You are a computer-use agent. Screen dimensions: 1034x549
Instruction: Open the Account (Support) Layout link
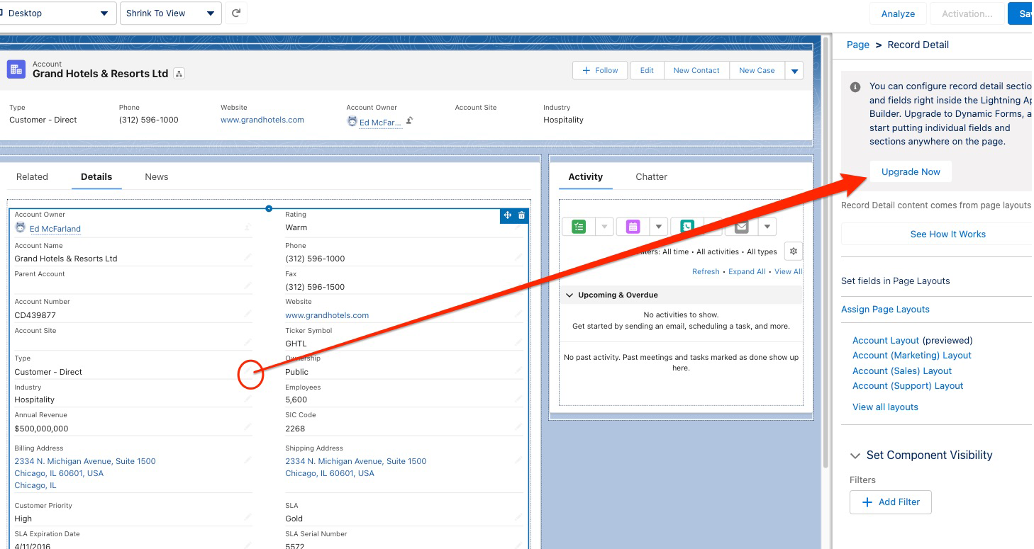908,386
